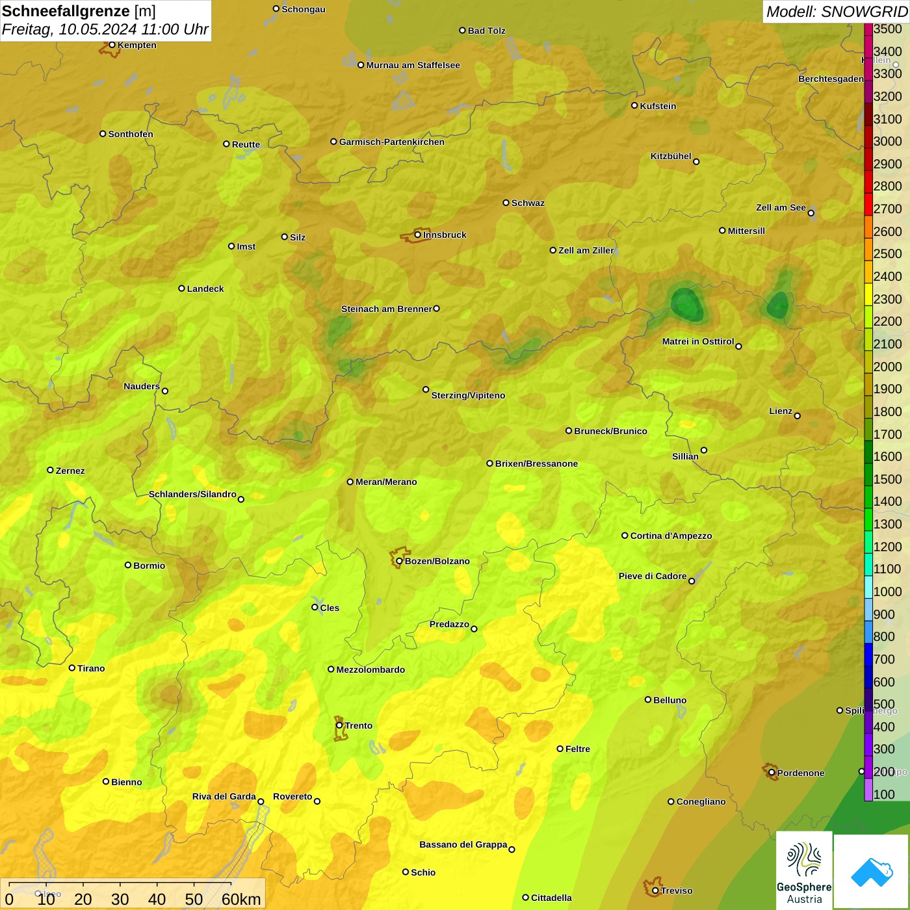Click the Garmisch-Partenkirchen label

392,142
